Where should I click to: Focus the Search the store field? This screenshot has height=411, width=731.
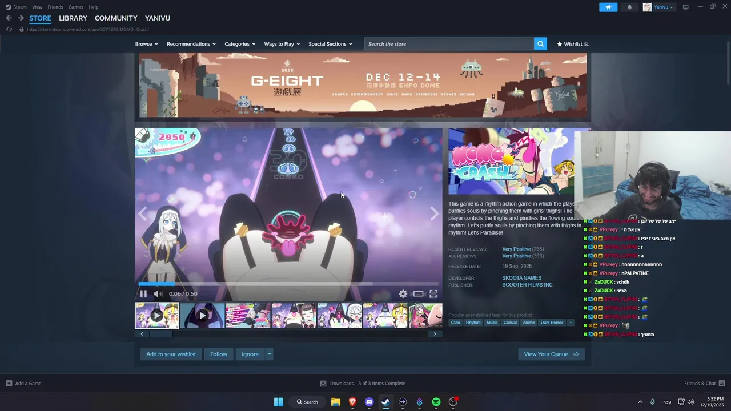click(x=449, y=44)
